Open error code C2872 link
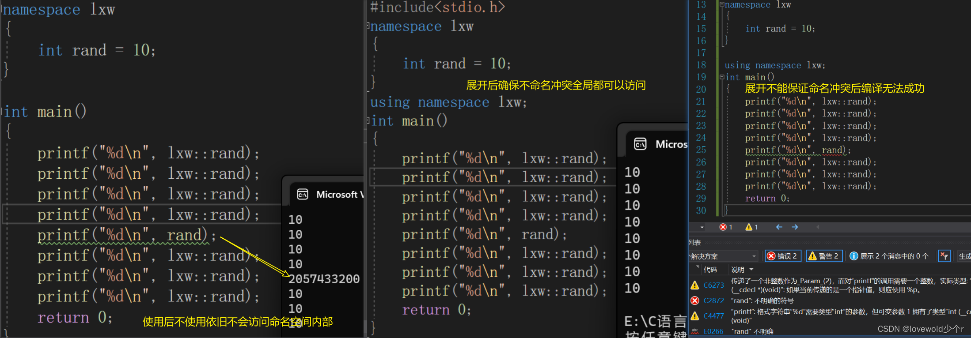This screenshot has height=338, width=971. point(713,300)
